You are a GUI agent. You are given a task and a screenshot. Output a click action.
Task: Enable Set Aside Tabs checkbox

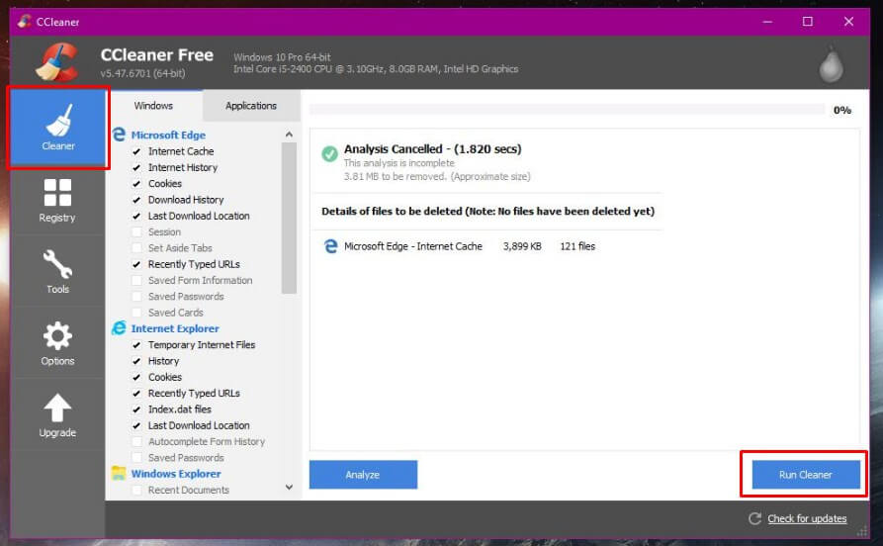[x=136, y=248]
